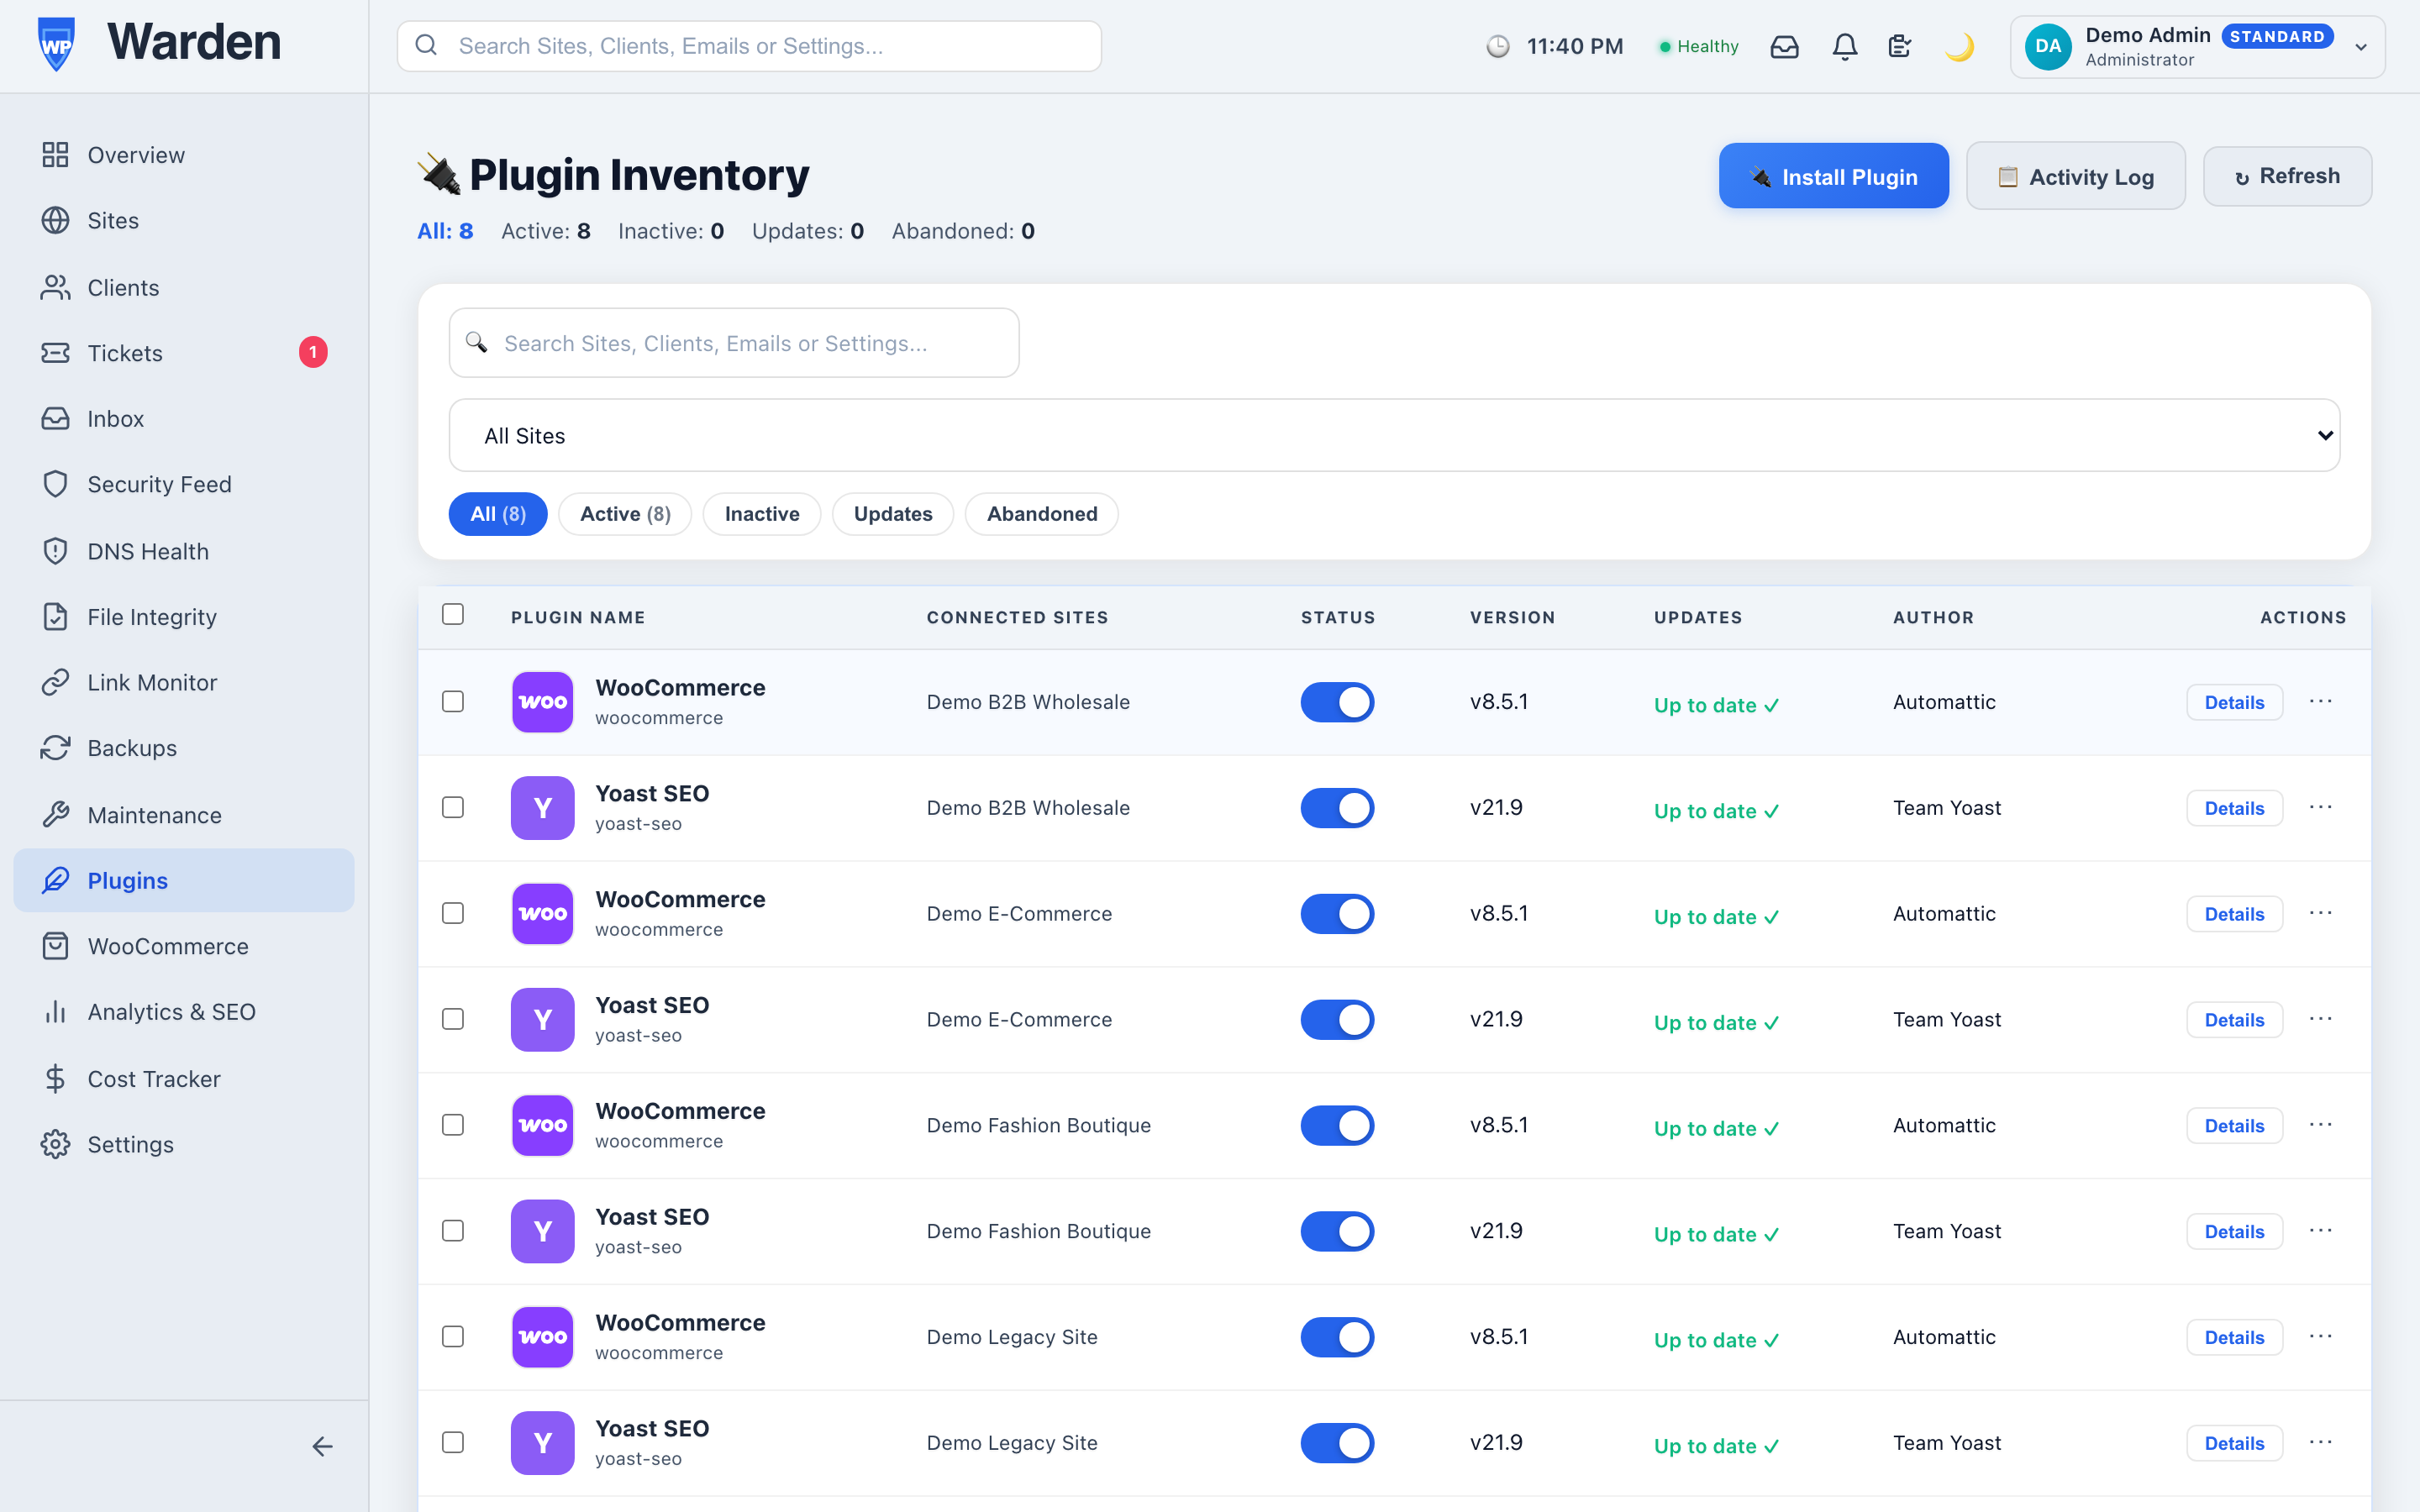Open File Integrity page

point(184,617)
